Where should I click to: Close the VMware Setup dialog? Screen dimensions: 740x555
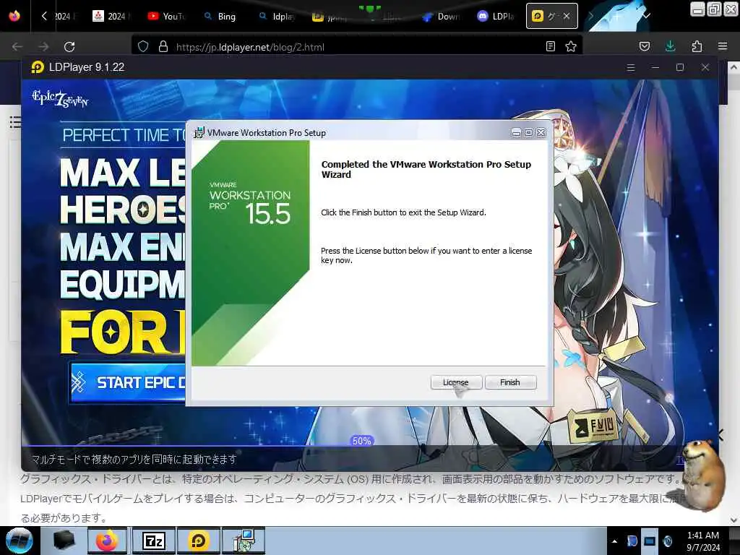[x=541, y=133]
